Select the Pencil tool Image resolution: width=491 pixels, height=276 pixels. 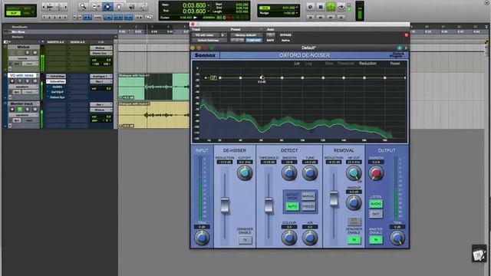coord(143,6)
